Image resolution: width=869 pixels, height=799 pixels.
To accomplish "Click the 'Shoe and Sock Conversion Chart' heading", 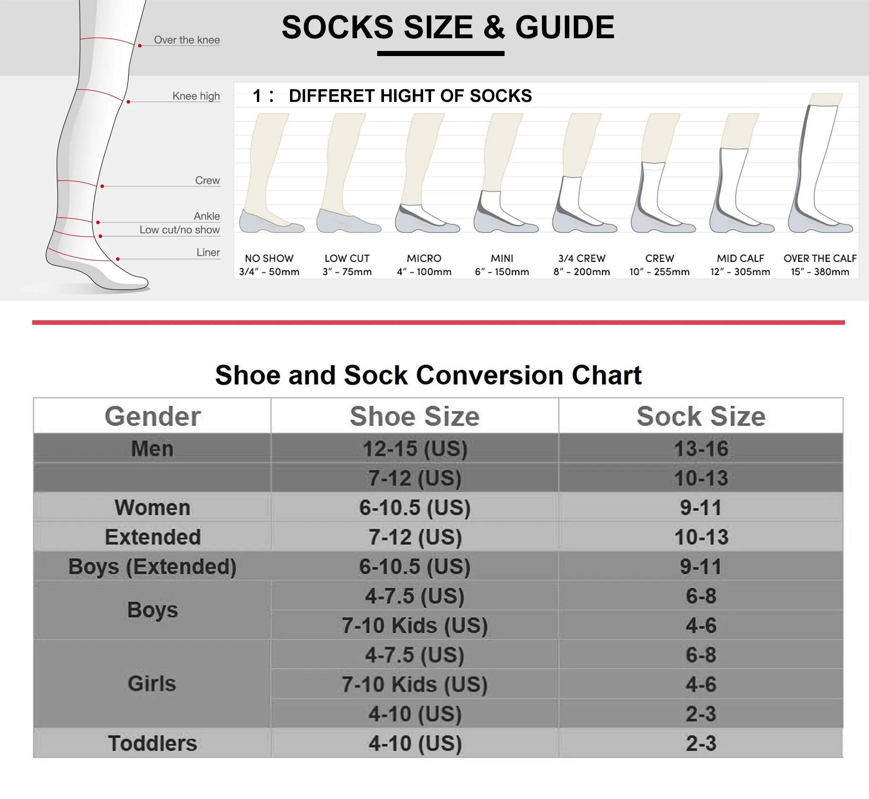I will point(428,375).
